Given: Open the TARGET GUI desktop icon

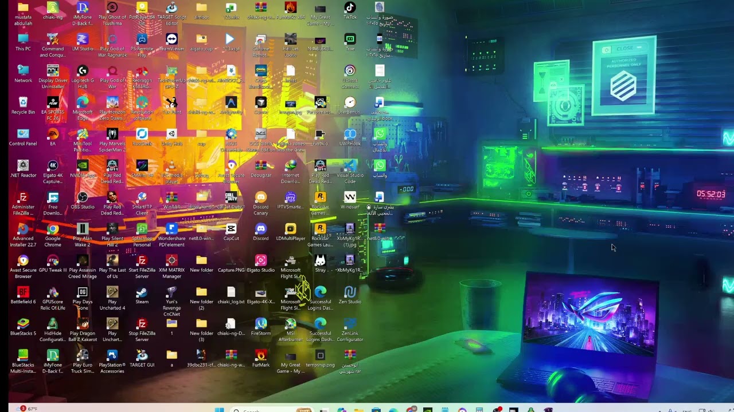Looking at the screenshot, I should 142,358.
